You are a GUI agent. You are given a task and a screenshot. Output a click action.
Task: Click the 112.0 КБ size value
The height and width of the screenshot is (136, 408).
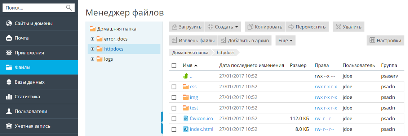click(300, 119)
